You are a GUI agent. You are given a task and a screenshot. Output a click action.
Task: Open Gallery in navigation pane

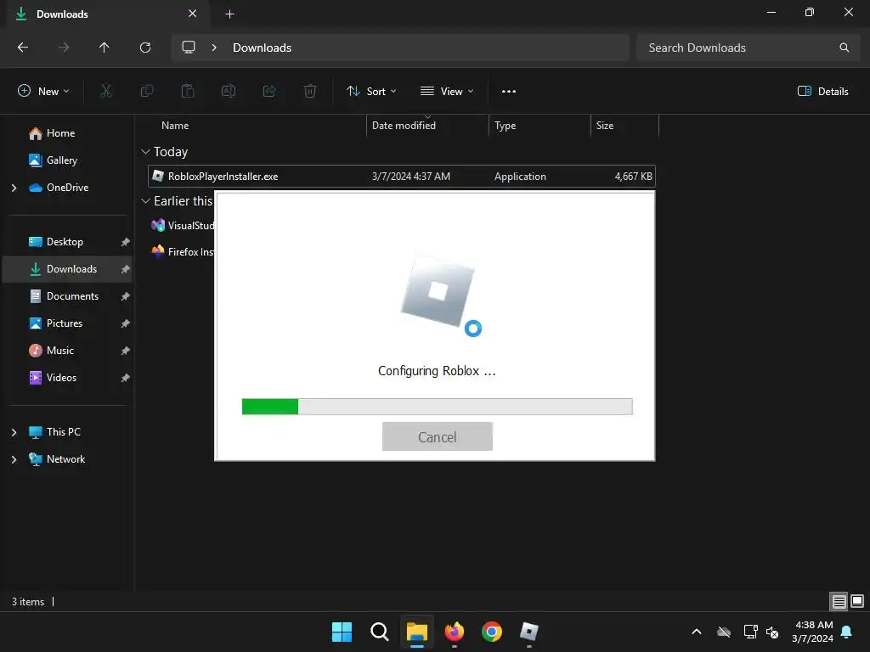pyautogui.click(x=61, y=160)
